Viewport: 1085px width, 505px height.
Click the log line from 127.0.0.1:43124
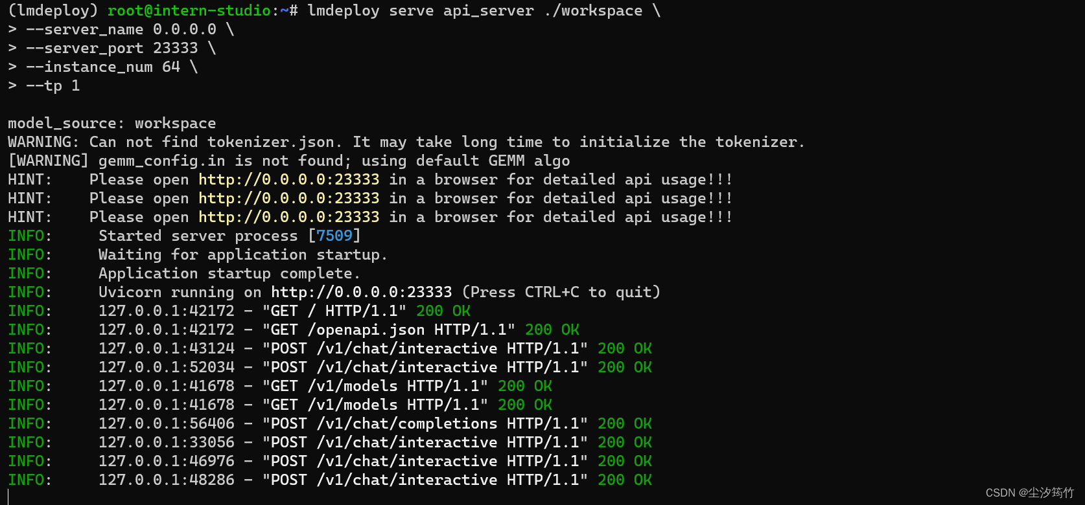click(x=330, y=348)
